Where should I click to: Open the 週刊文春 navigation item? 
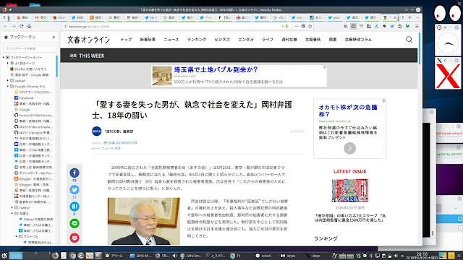(289, 40)
